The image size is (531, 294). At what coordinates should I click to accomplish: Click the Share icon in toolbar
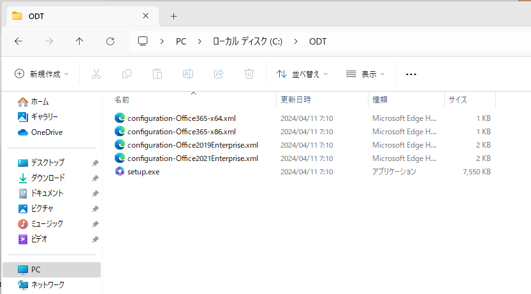click(219, 74)
